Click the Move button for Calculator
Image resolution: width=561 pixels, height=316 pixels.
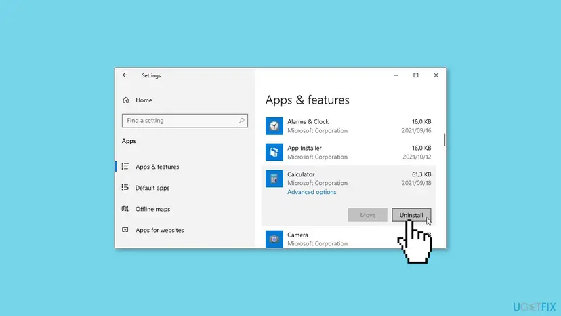[x=367, y=215]
